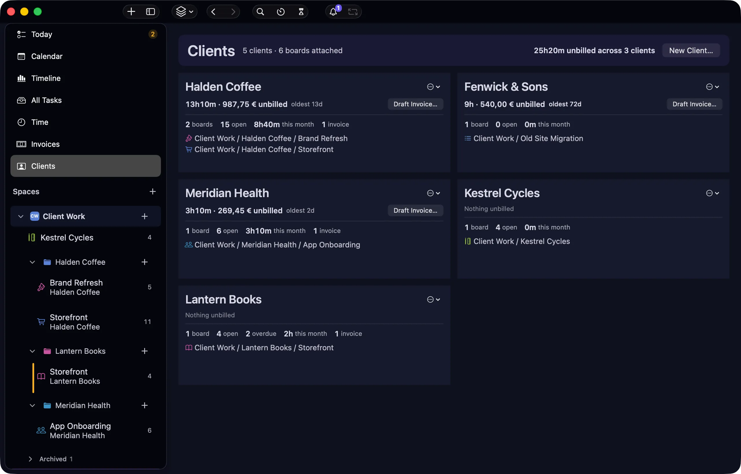The width and height of the screenshot is (741, 474).
Task: Click the Lantern Books folder icon
Action: pos(47,351)
